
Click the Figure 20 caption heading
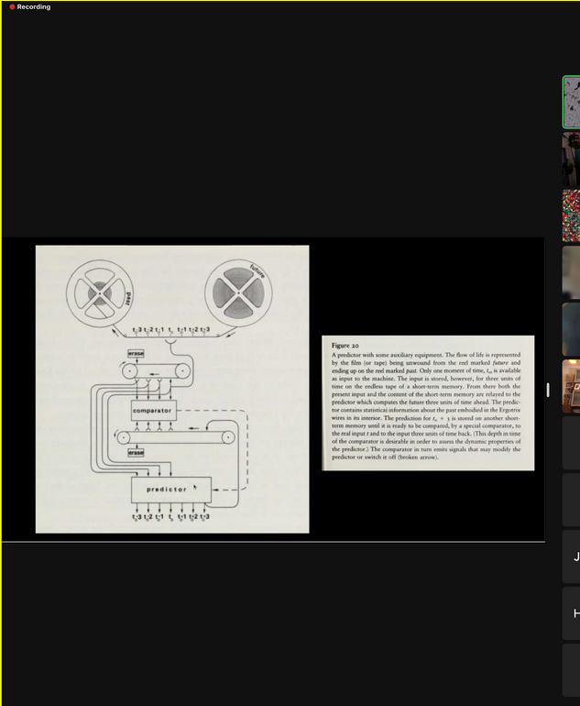point(345,346)
